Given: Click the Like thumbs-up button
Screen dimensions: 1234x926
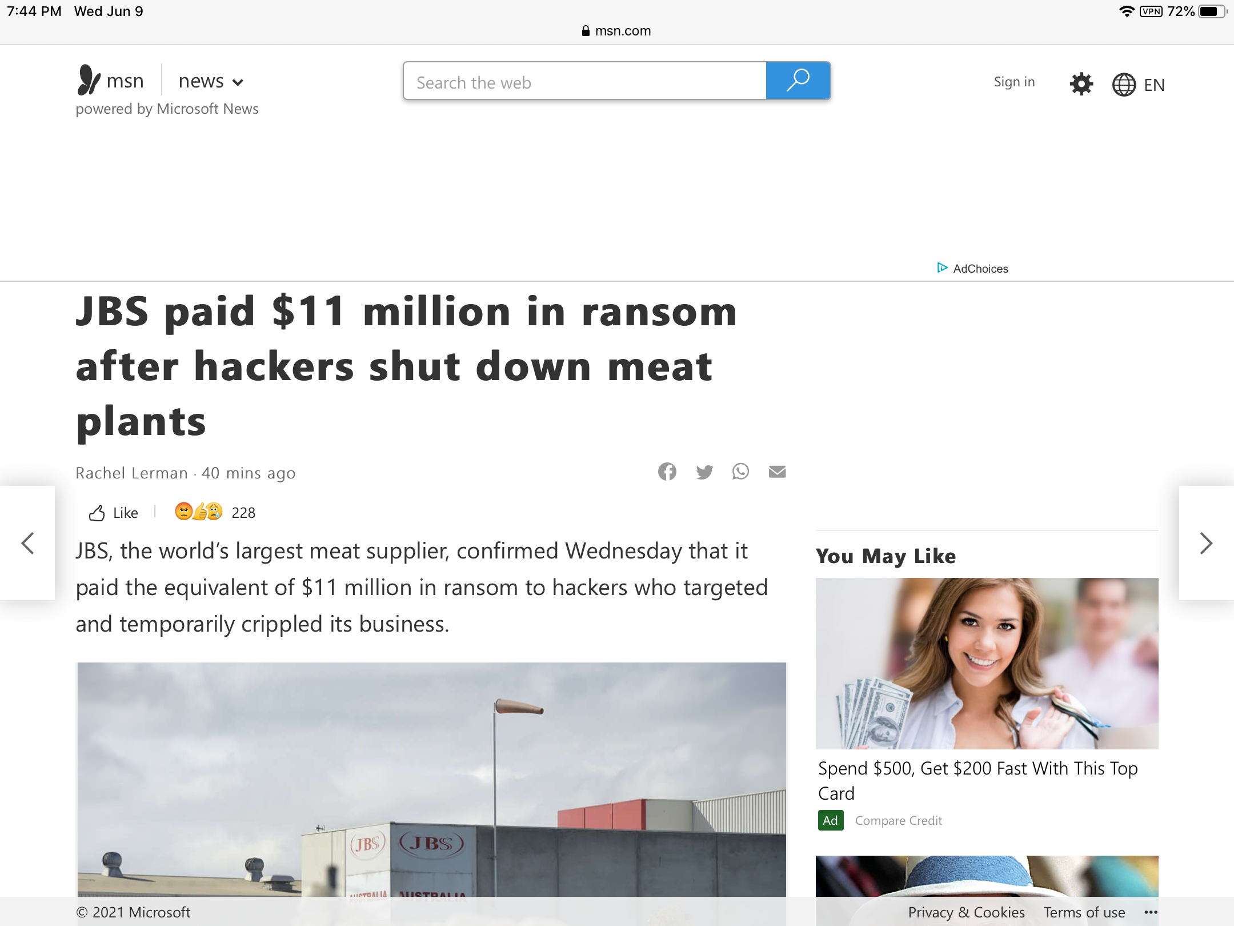Looking at the screenshot, I should pyautogui.click(x=113, y=513).
